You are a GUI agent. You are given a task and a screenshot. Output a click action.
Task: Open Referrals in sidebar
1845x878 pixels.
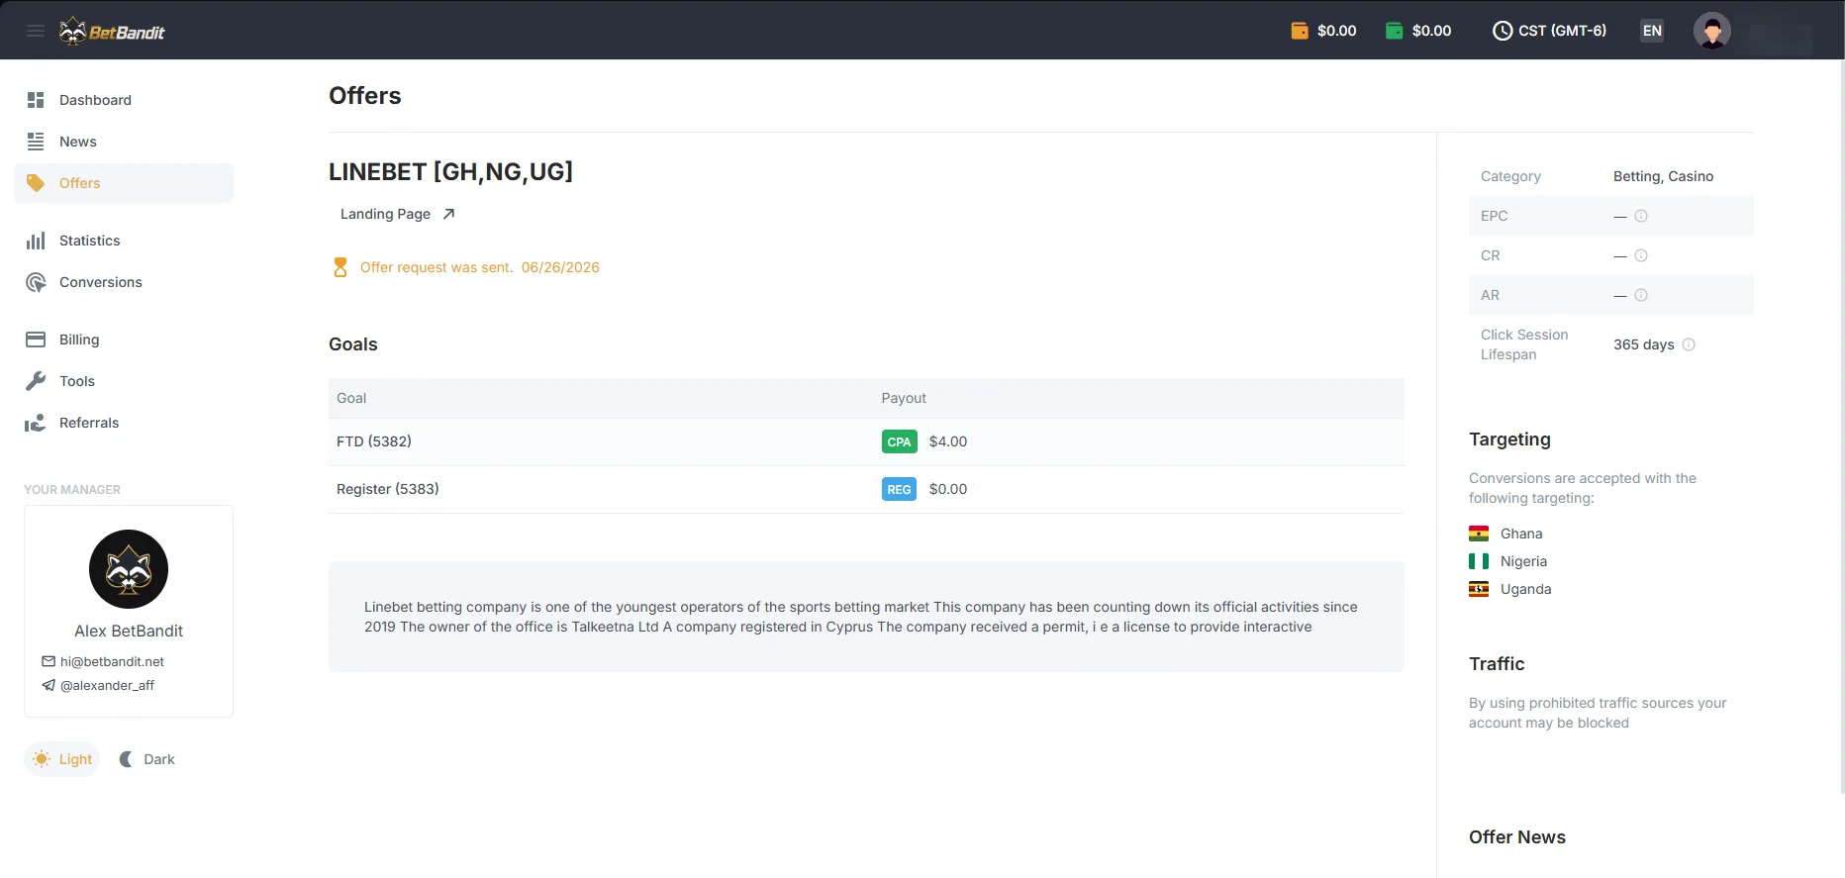coord(124,423)
